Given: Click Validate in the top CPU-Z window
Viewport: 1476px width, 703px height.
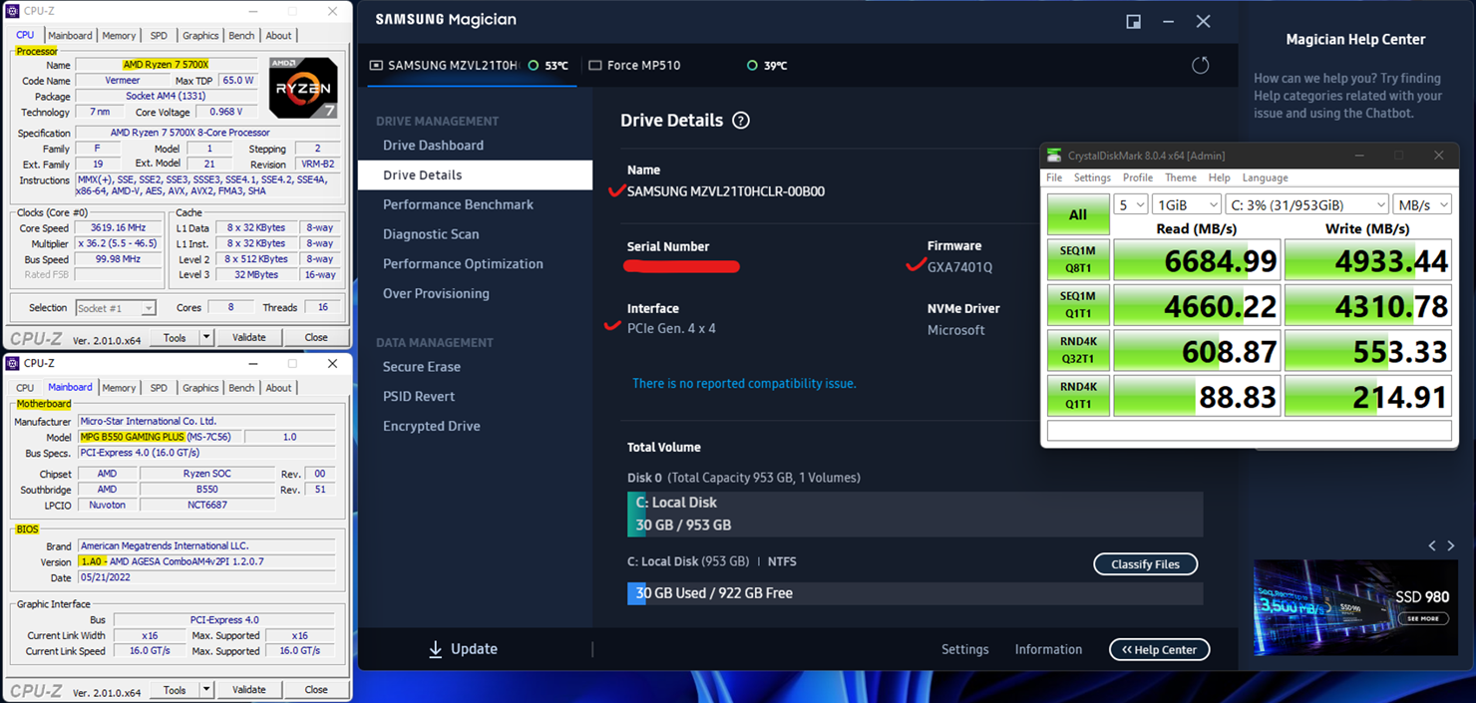Looking at the screenshot, I should coord(248,338).
